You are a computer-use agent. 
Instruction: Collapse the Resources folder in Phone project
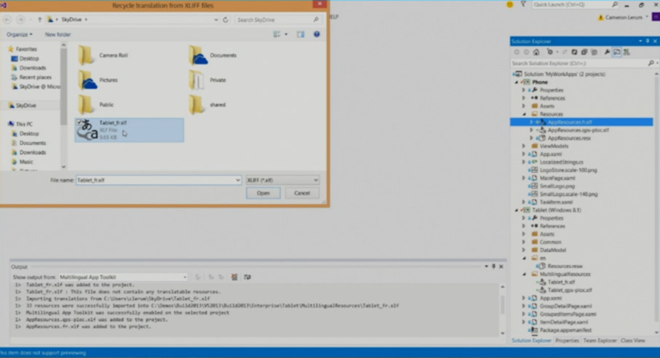pos(525,114)
